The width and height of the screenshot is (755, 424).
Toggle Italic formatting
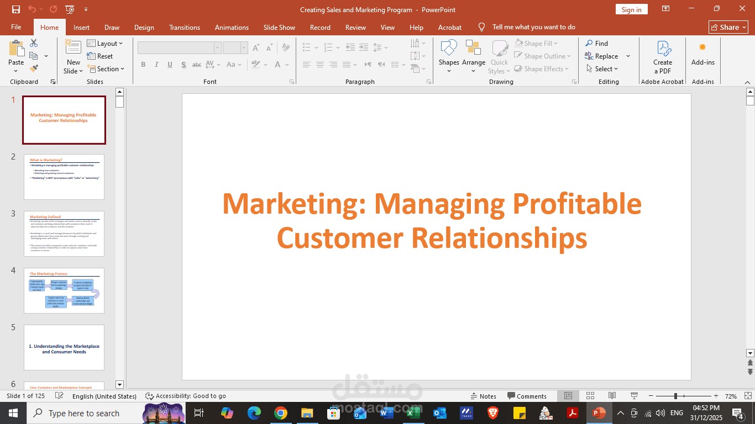156,65
